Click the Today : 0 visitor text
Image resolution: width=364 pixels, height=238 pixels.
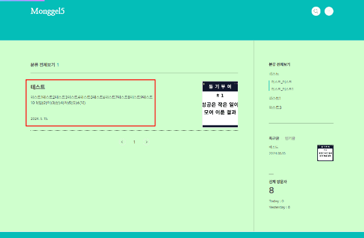pos(277,201)
